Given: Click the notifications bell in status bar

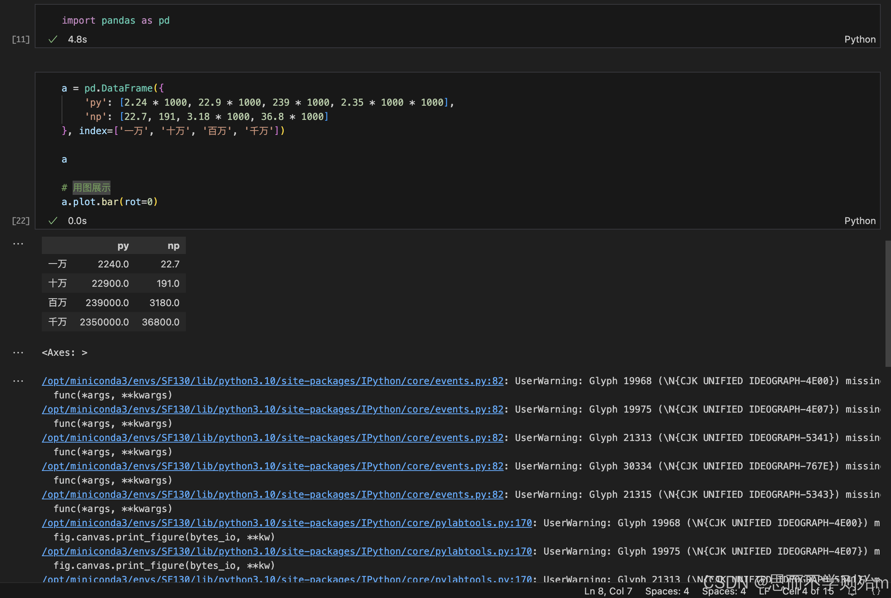Looking at the screenshot, I should [852, 591].
